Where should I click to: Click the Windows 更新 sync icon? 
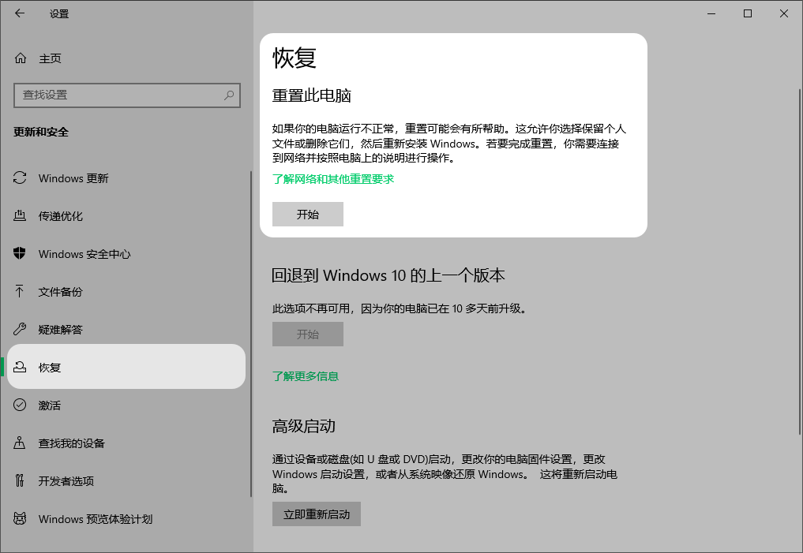(x=20, y=178)
